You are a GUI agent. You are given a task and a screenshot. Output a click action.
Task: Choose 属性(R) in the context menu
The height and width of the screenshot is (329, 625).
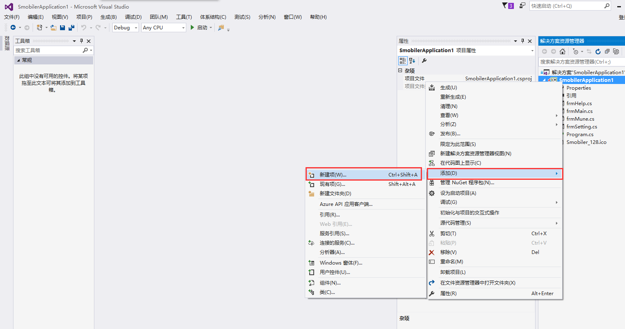pyautogui.click(x=495, y=294)
